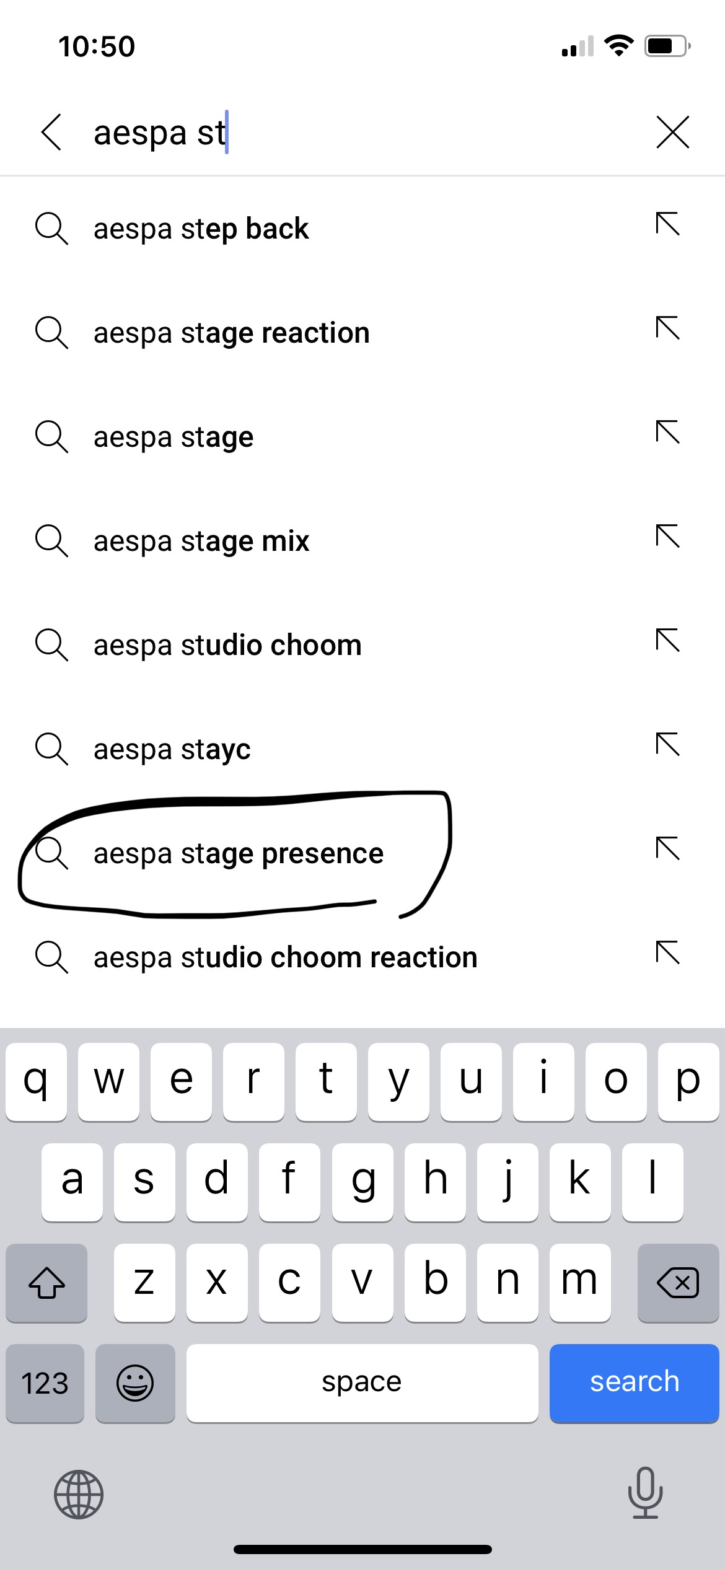Tap the search input field text
Image resolution: width=725 pixels, height=1569 pixels.
click(x=160, y=133)
